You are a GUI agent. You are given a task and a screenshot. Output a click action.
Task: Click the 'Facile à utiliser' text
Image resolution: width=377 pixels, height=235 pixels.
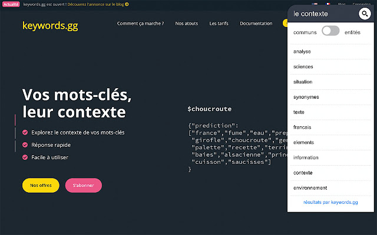pos(49,157)
